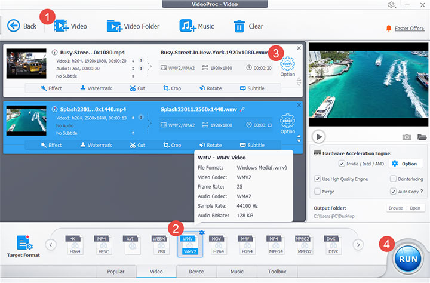Image resolution: width=430 pixels, height=283 pixels.
Task: Open settings gear in title bar
Action: tap(391, 5)
